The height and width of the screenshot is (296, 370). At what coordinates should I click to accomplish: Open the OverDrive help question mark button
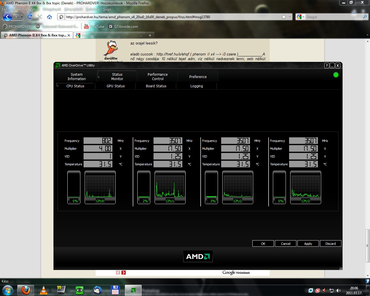327,66
